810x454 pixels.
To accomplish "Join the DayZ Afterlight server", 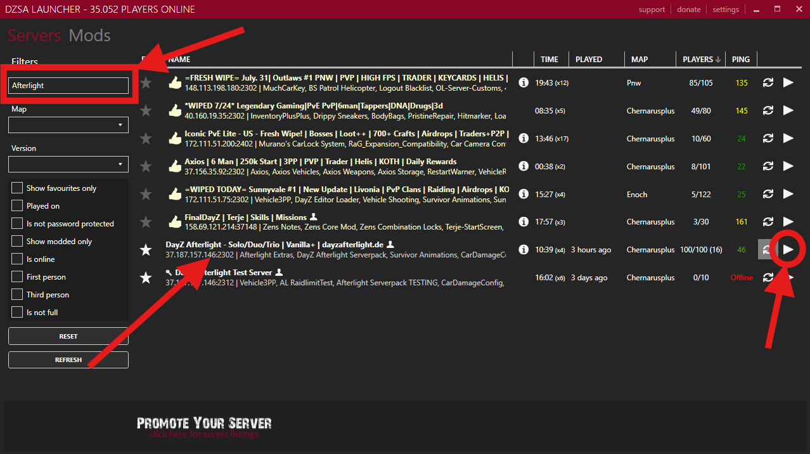I will [788, 250].
